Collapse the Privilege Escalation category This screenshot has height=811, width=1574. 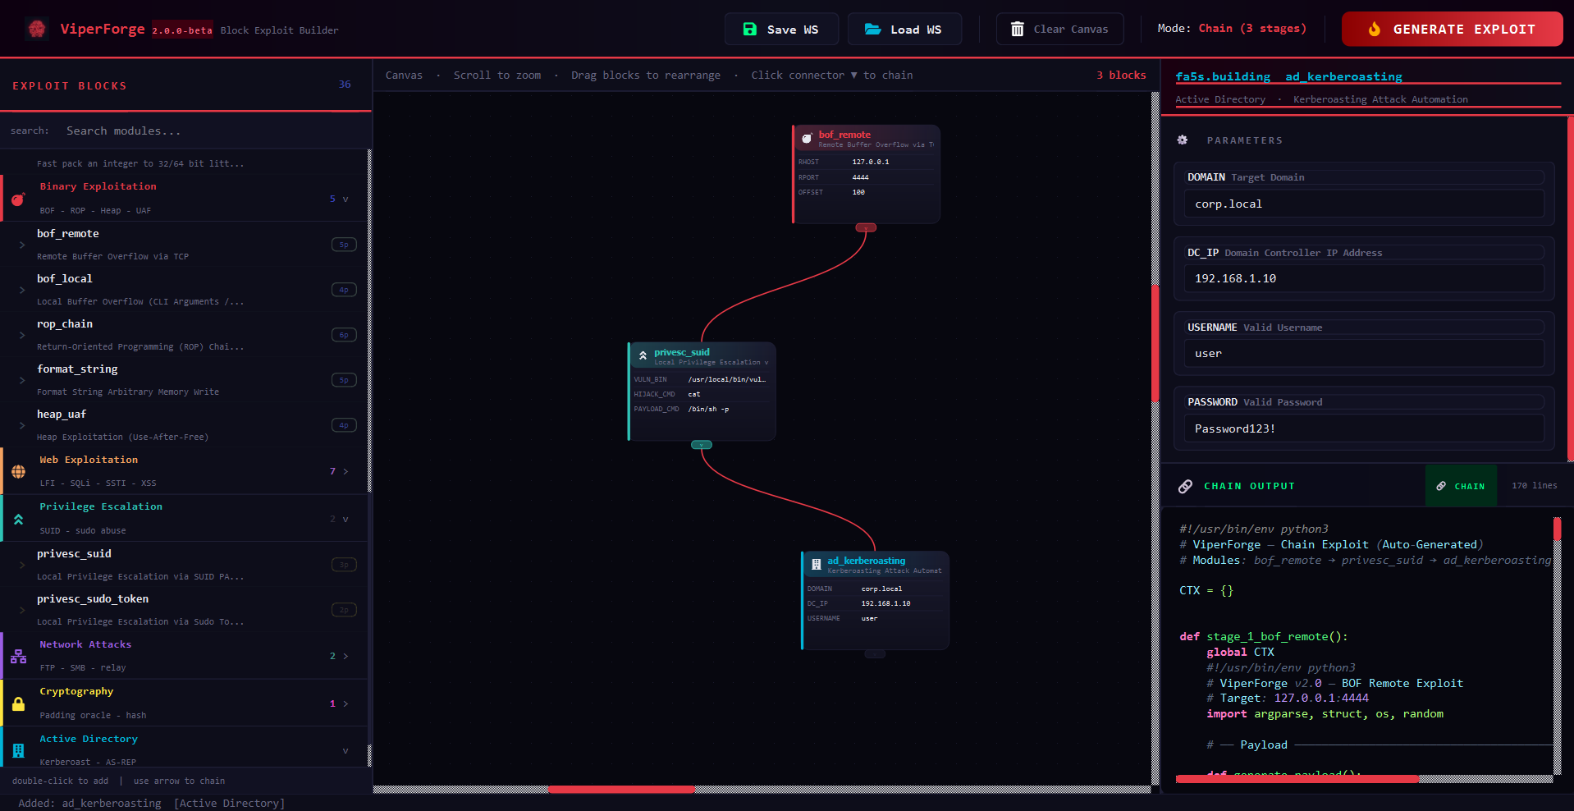[x=345, y=519]
